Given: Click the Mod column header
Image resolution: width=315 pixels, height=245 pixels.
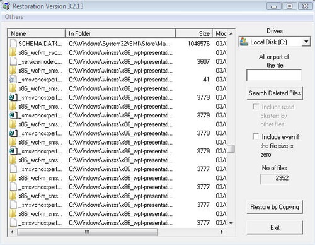Looking at the screenshot, I should pos(220,33).
